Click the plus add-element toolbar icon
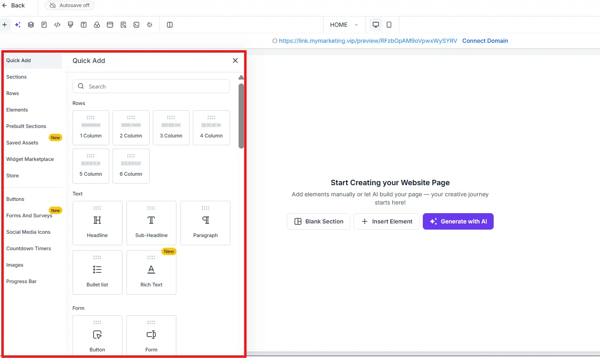 tap(5, 25)
